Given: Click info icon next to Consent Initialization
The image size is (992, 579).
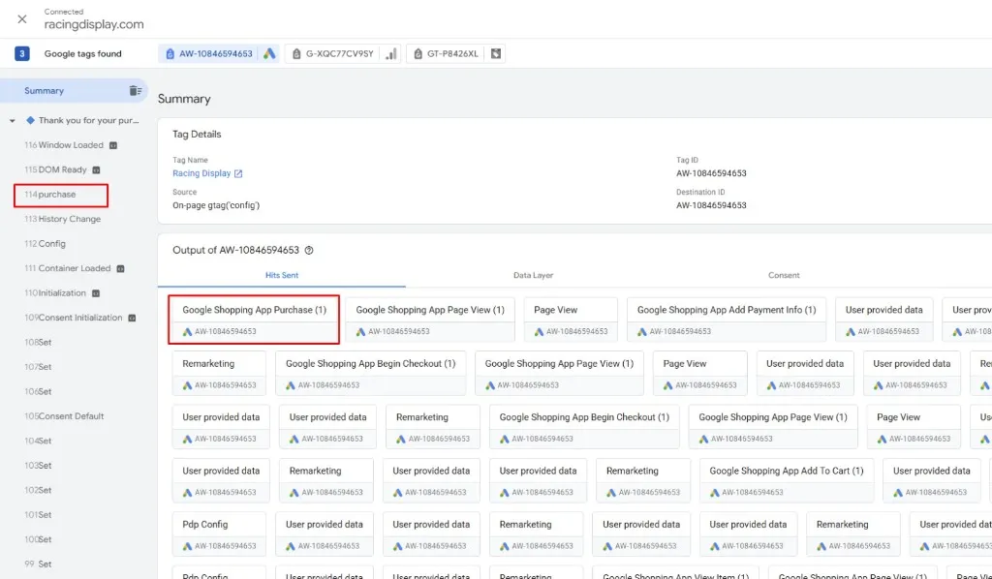Looking at the screenshot, I should 132,318.
